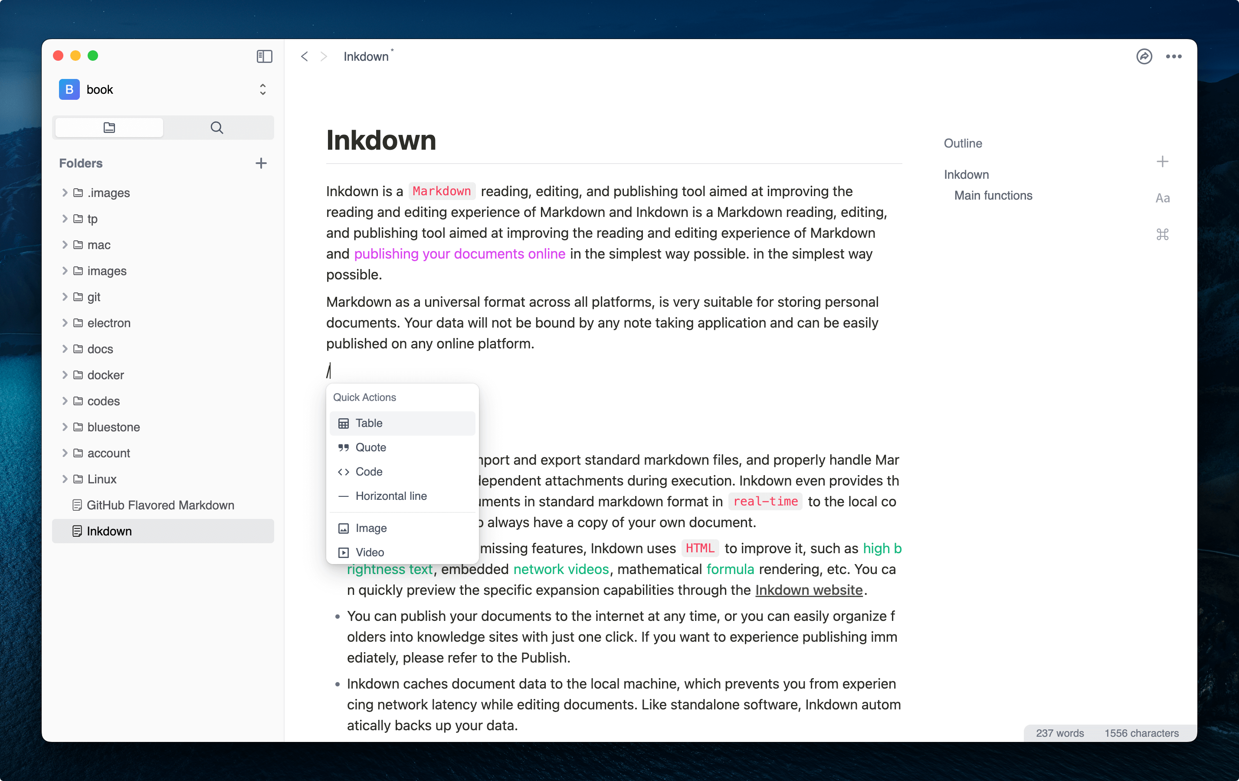Screen dimensions: 1239x781
Task: Open GitHub Flavored Markdown document
Action: [160, 505]
